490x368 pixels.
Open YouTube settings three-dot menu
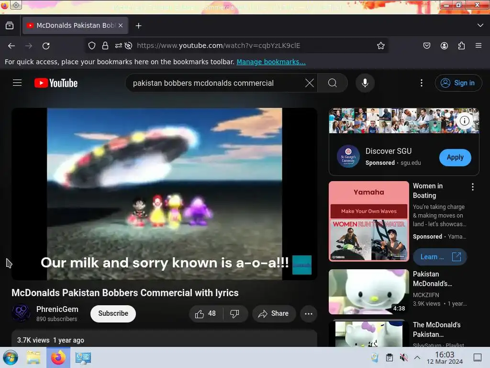421,83
